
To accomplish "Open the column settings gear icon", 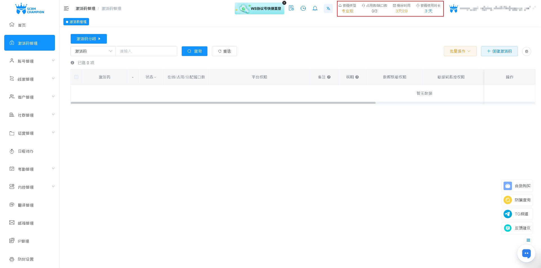I will click(527, 51).
